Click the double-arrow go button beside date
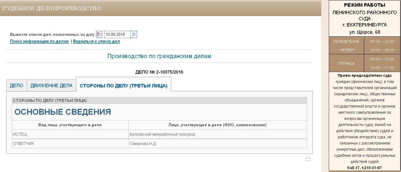 tap(134, 34)
